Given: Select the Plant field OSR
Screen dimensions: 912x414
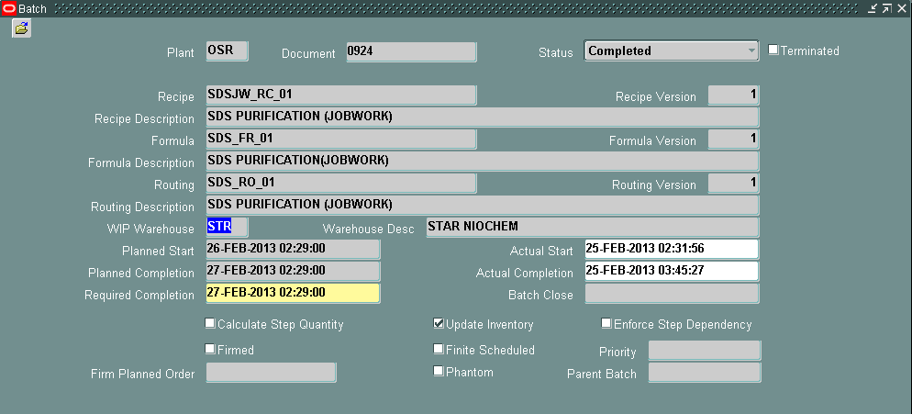Looking at the screenshot, I should (227, 50).
